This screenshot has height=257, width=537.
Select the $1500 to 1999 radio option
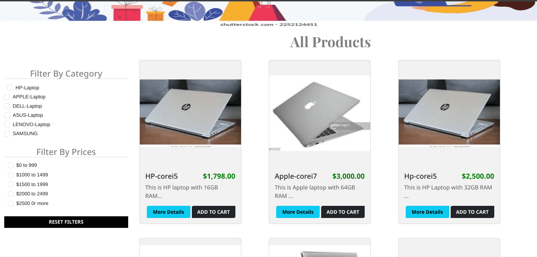click(11, 184)
